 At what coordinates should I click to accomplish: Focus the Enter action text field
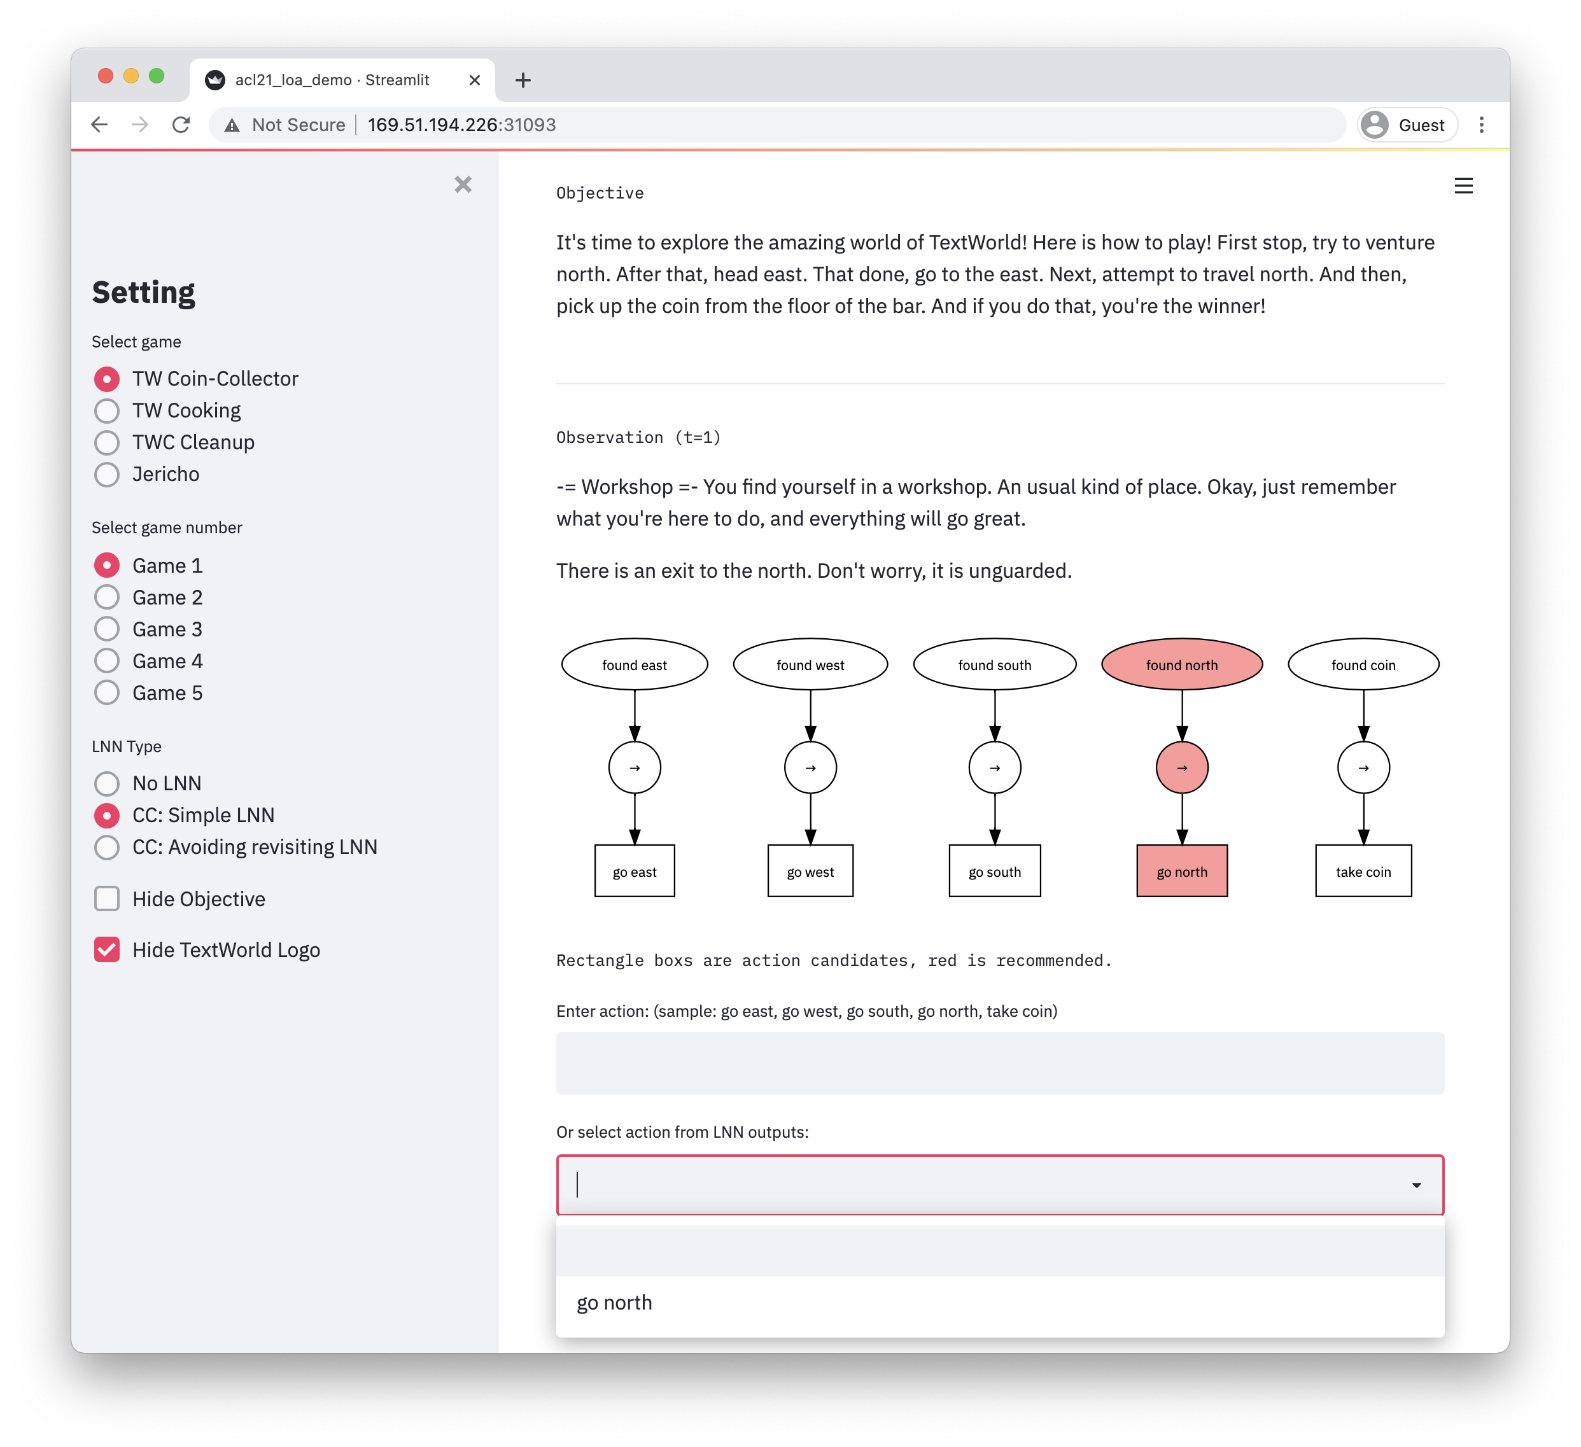point(999,1063)
